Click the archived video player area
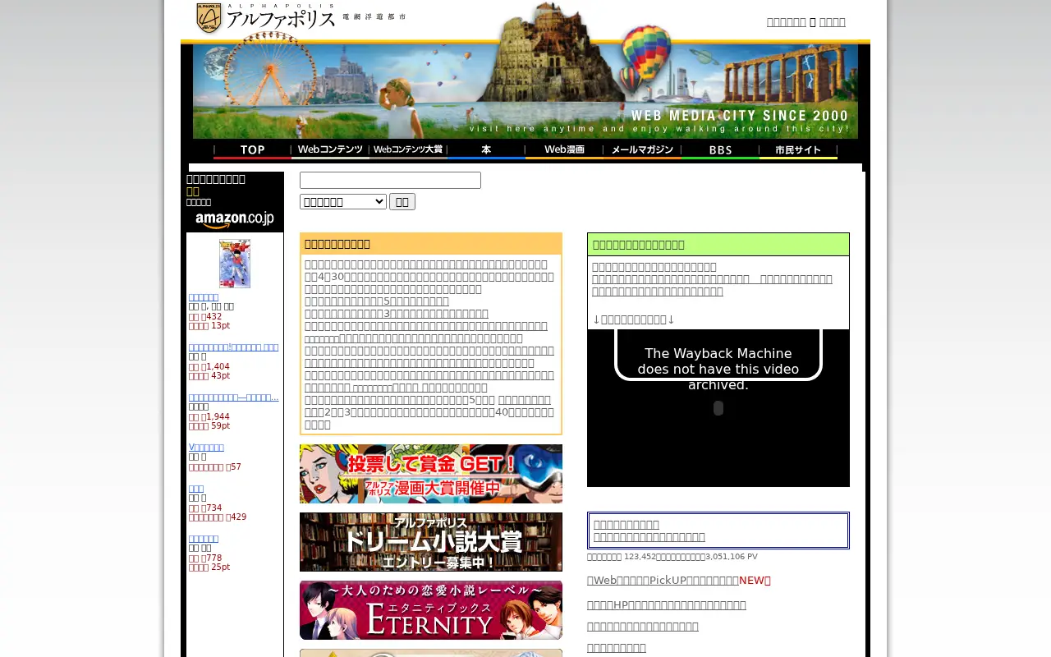Viewport: 1051px width, 657px height. coord(718,408)
